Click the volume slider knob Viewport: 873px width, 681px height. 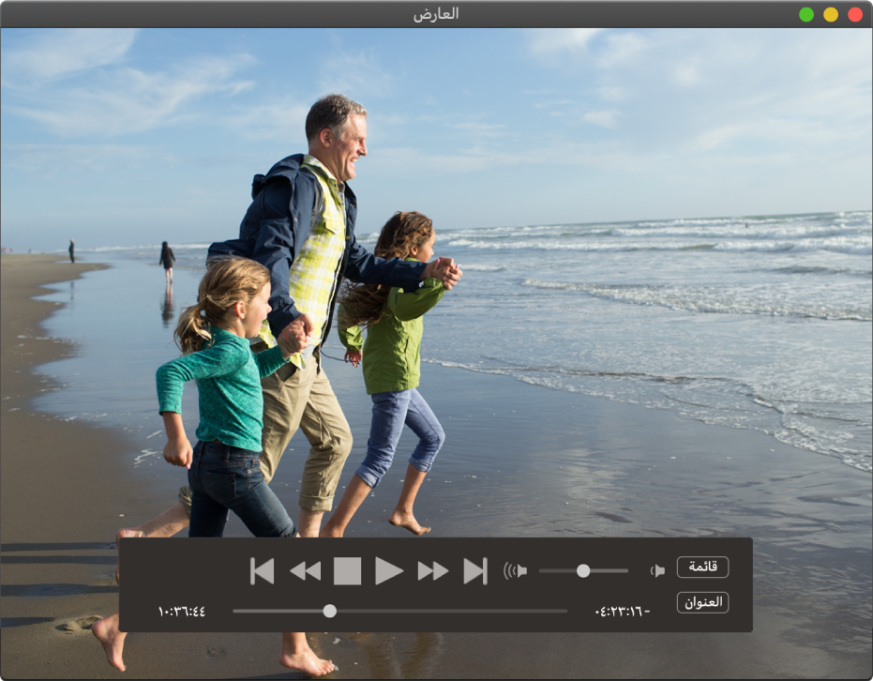(x=583, y=570)
